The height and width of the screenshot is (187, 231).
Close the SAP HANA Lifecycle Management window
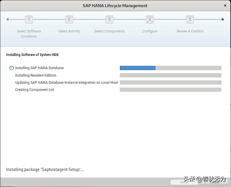[225, 6]
